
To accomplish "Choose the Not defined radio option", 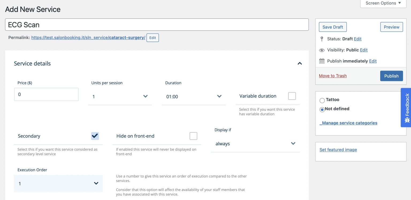I will tap(322, 109).
